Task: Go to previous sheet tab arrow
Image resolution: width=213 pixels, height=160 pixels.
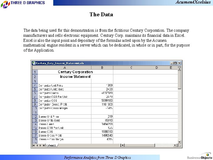Action: pos(37,145)
